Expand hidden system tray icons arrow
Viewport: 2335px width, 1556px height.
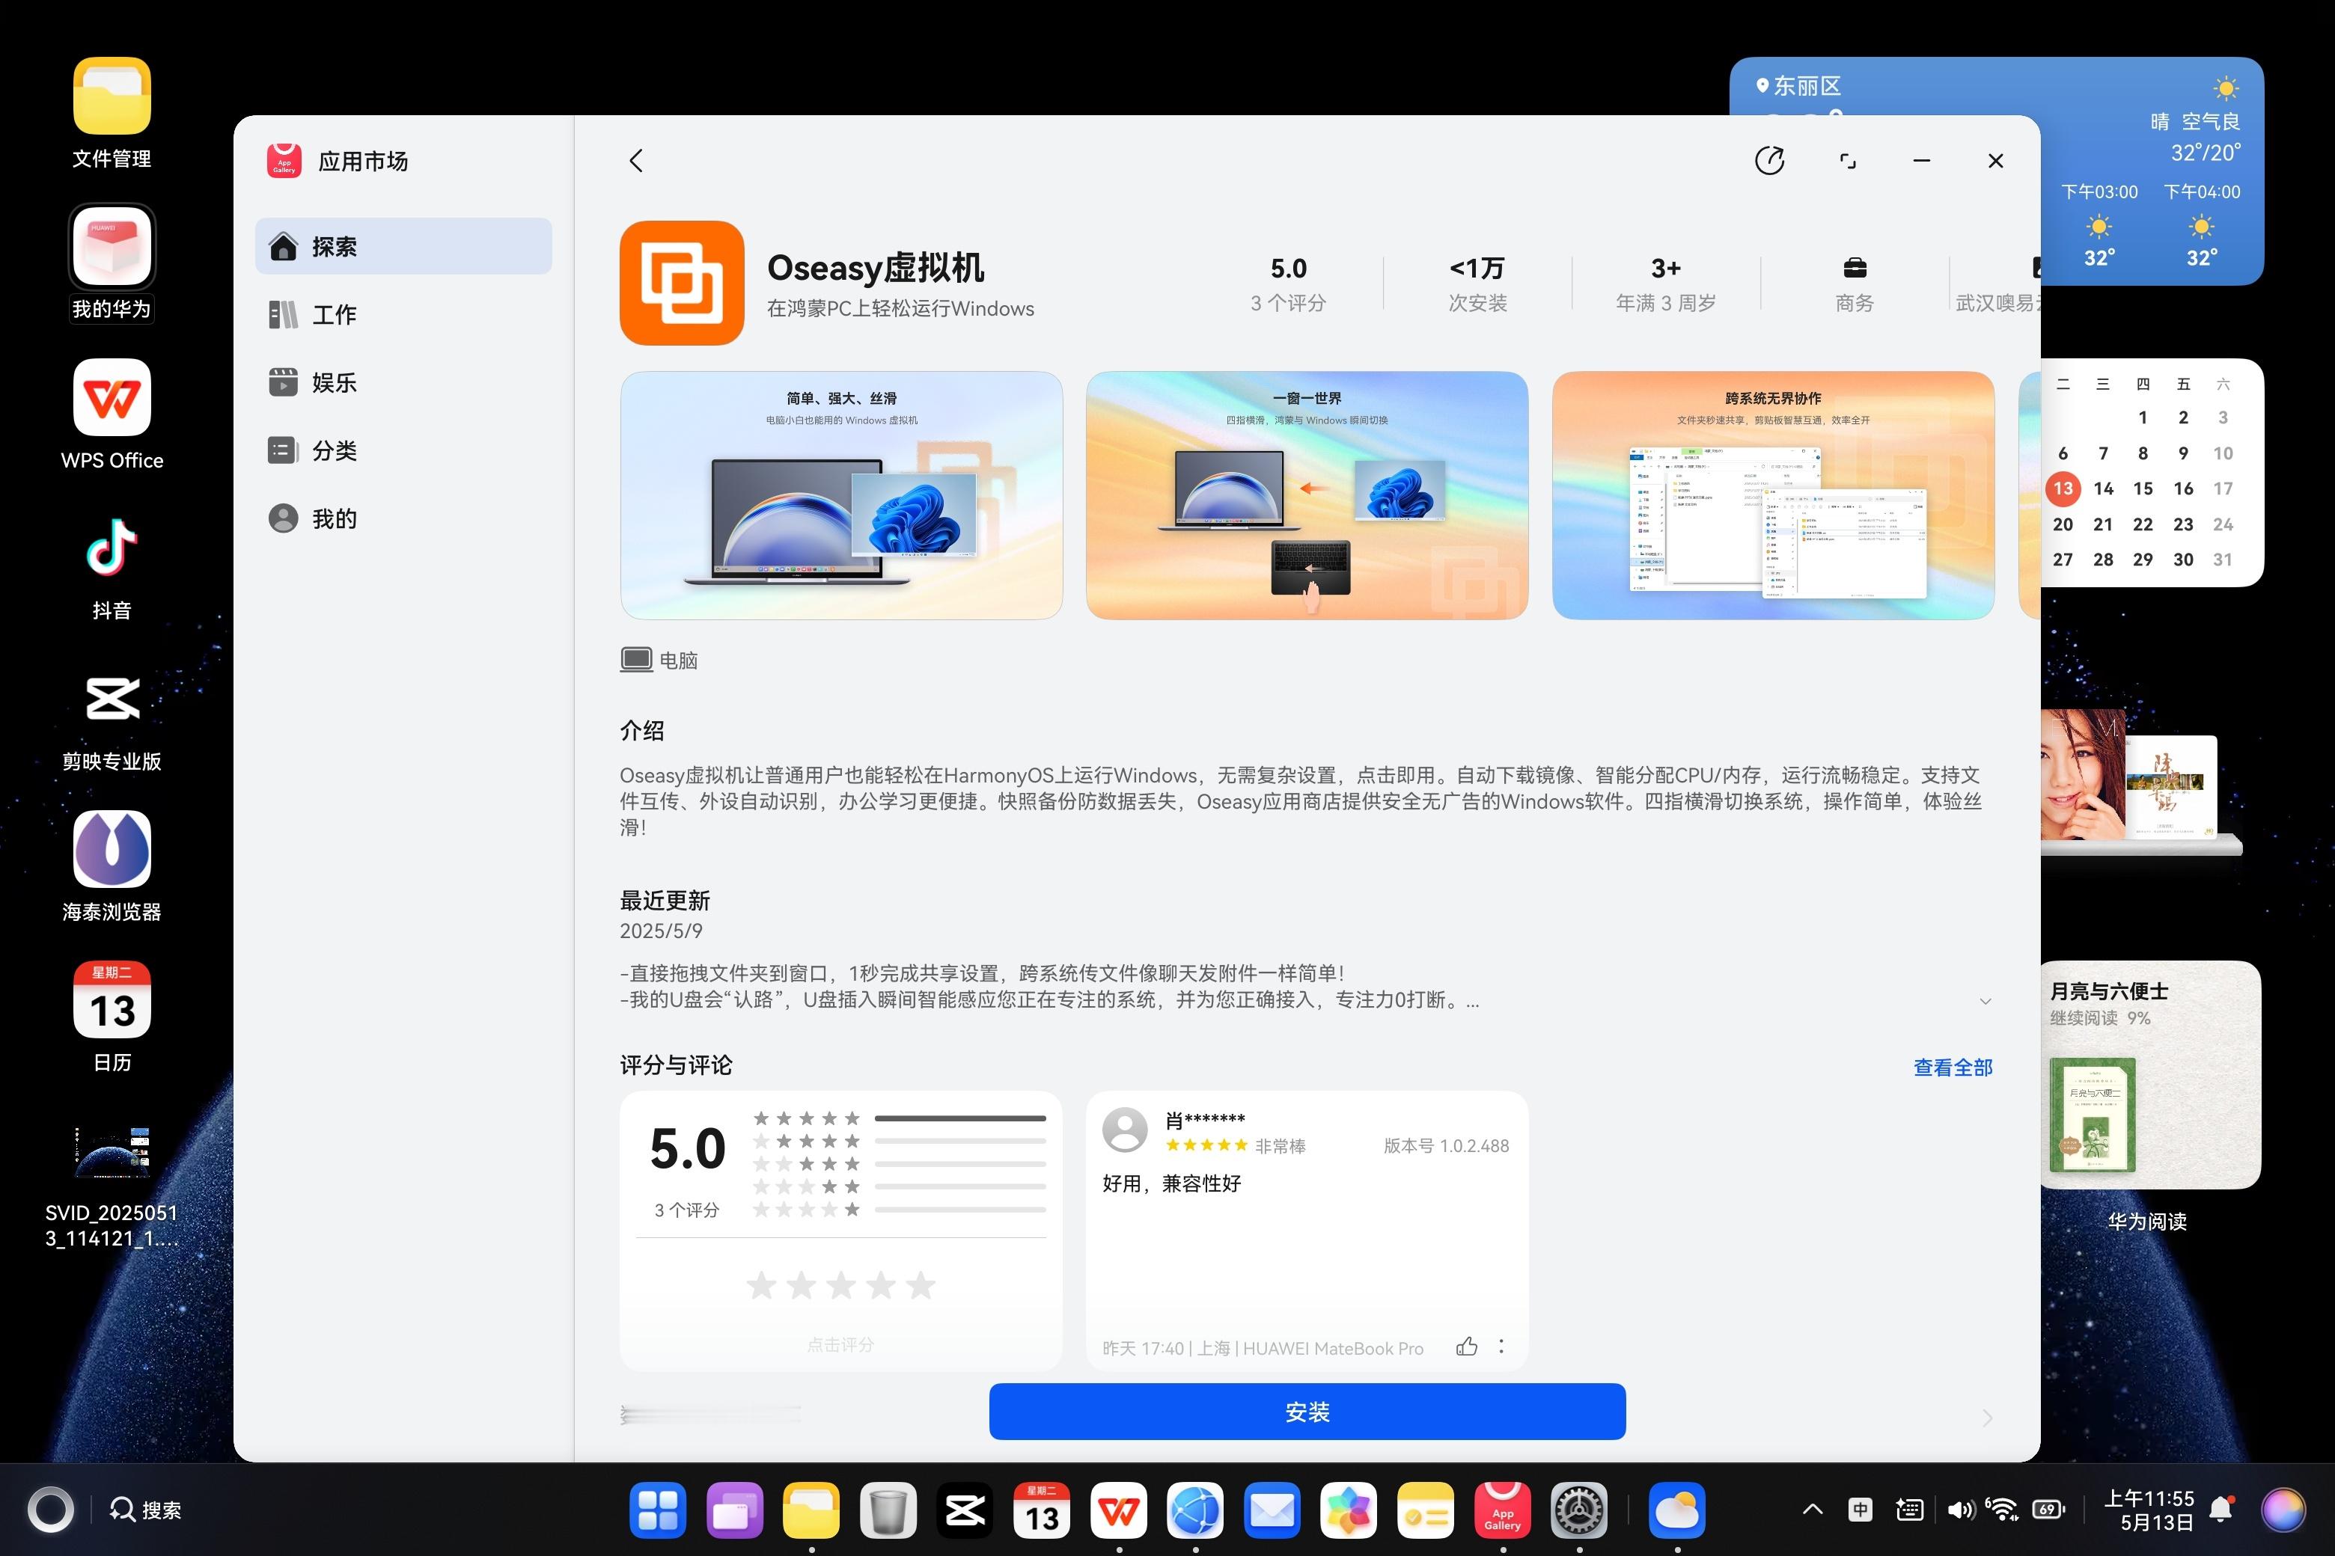pos(1812,1510)
